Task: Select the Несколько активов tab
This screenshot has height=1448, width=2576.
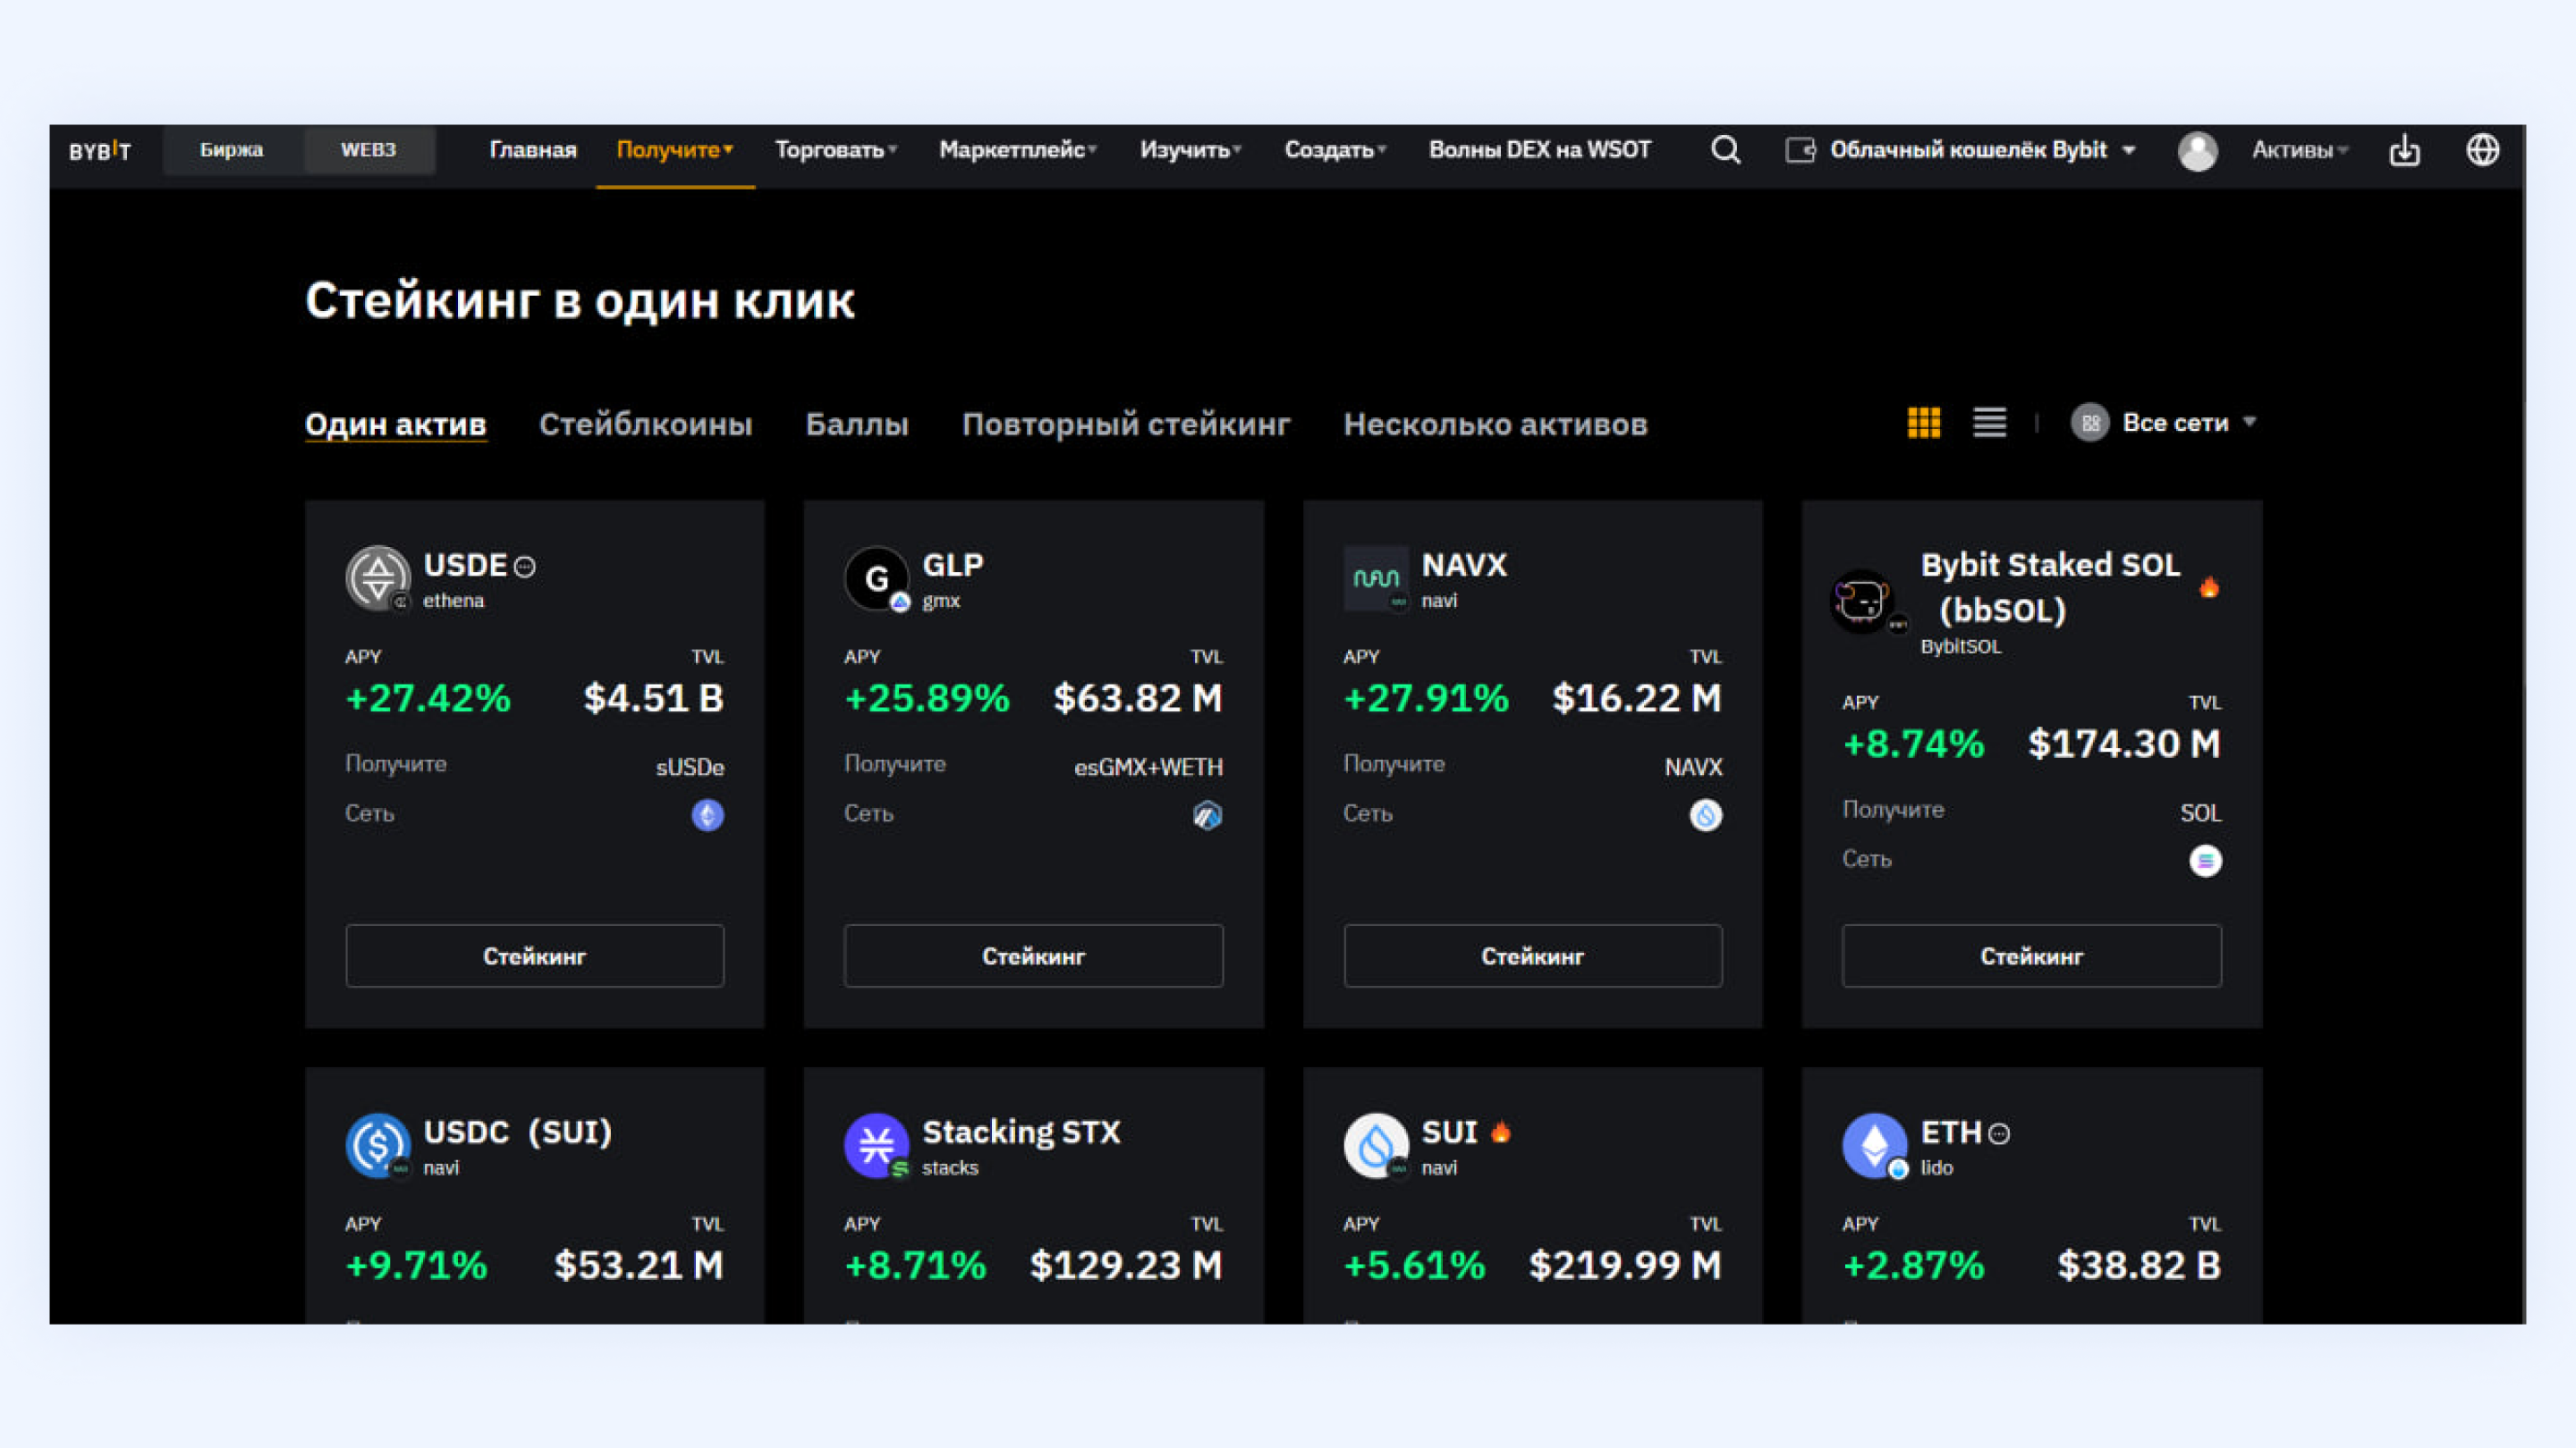Action: 1495,425
